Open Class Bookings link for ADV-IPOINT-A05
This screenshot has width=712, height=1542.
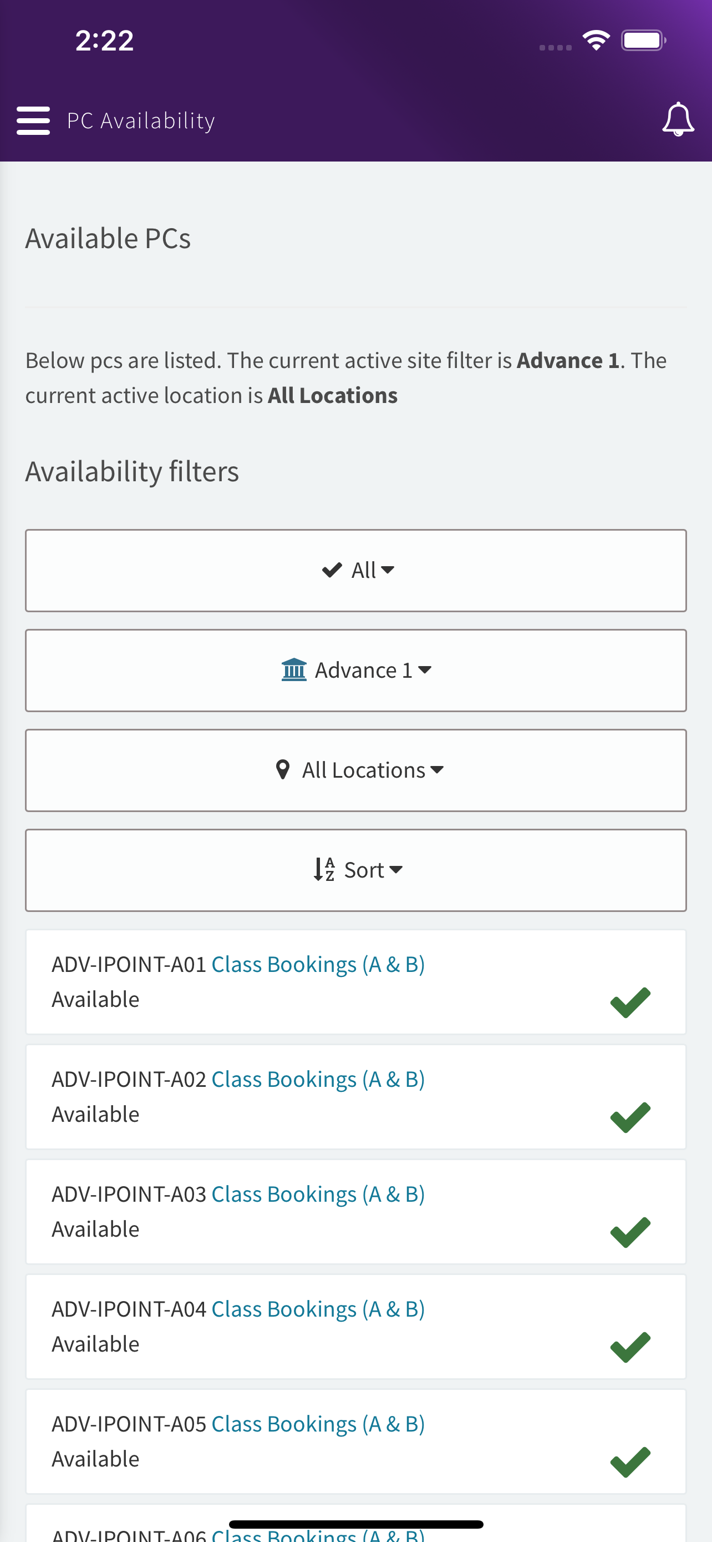(318, 1424)
